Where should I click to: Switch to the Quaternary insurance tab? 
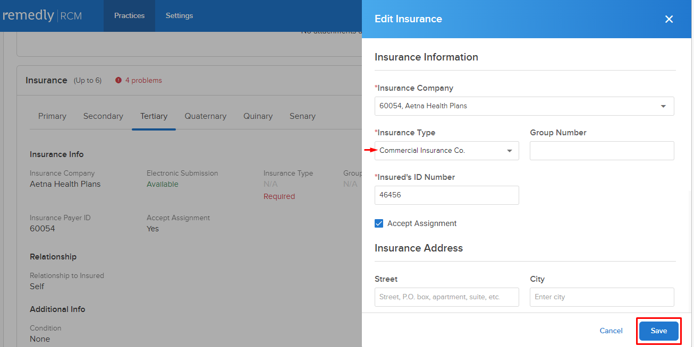coord(206,116)
